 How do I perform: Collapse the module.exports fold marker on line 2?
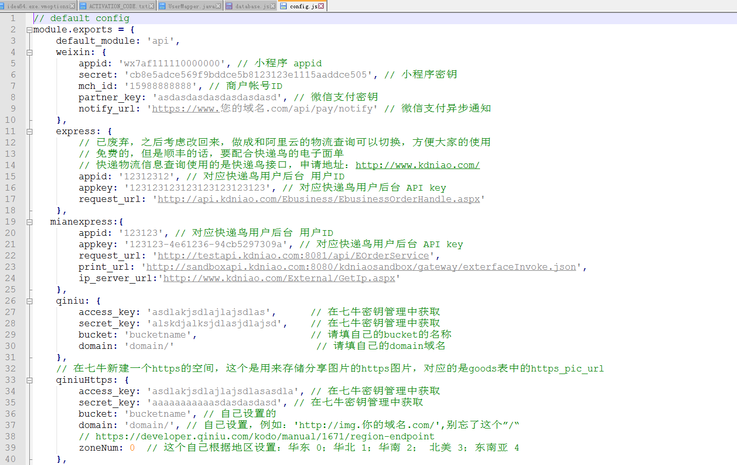pyautogui.click(x=30, y=30)
